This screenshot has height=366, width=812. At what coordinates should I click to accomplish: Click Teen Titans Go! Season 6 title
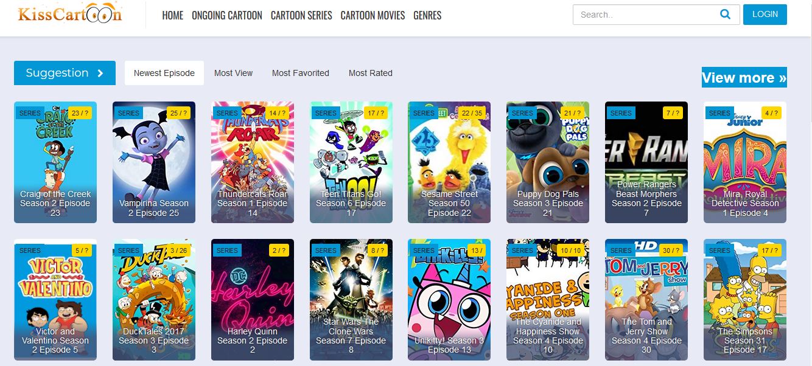coord(351,203)
